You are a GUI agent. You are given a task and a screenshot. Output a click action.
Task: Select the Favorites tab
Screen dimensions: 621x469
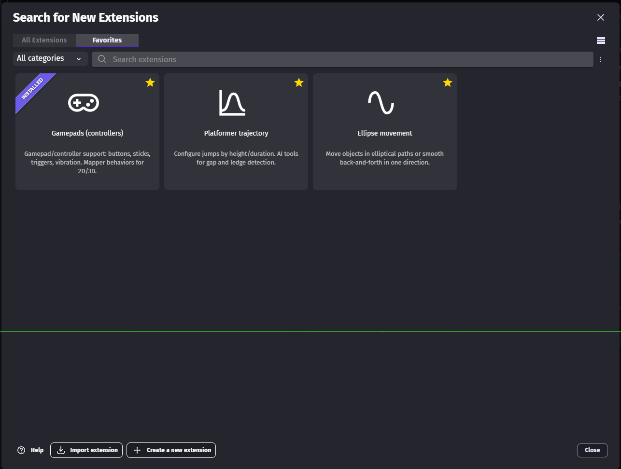[107, 40]
